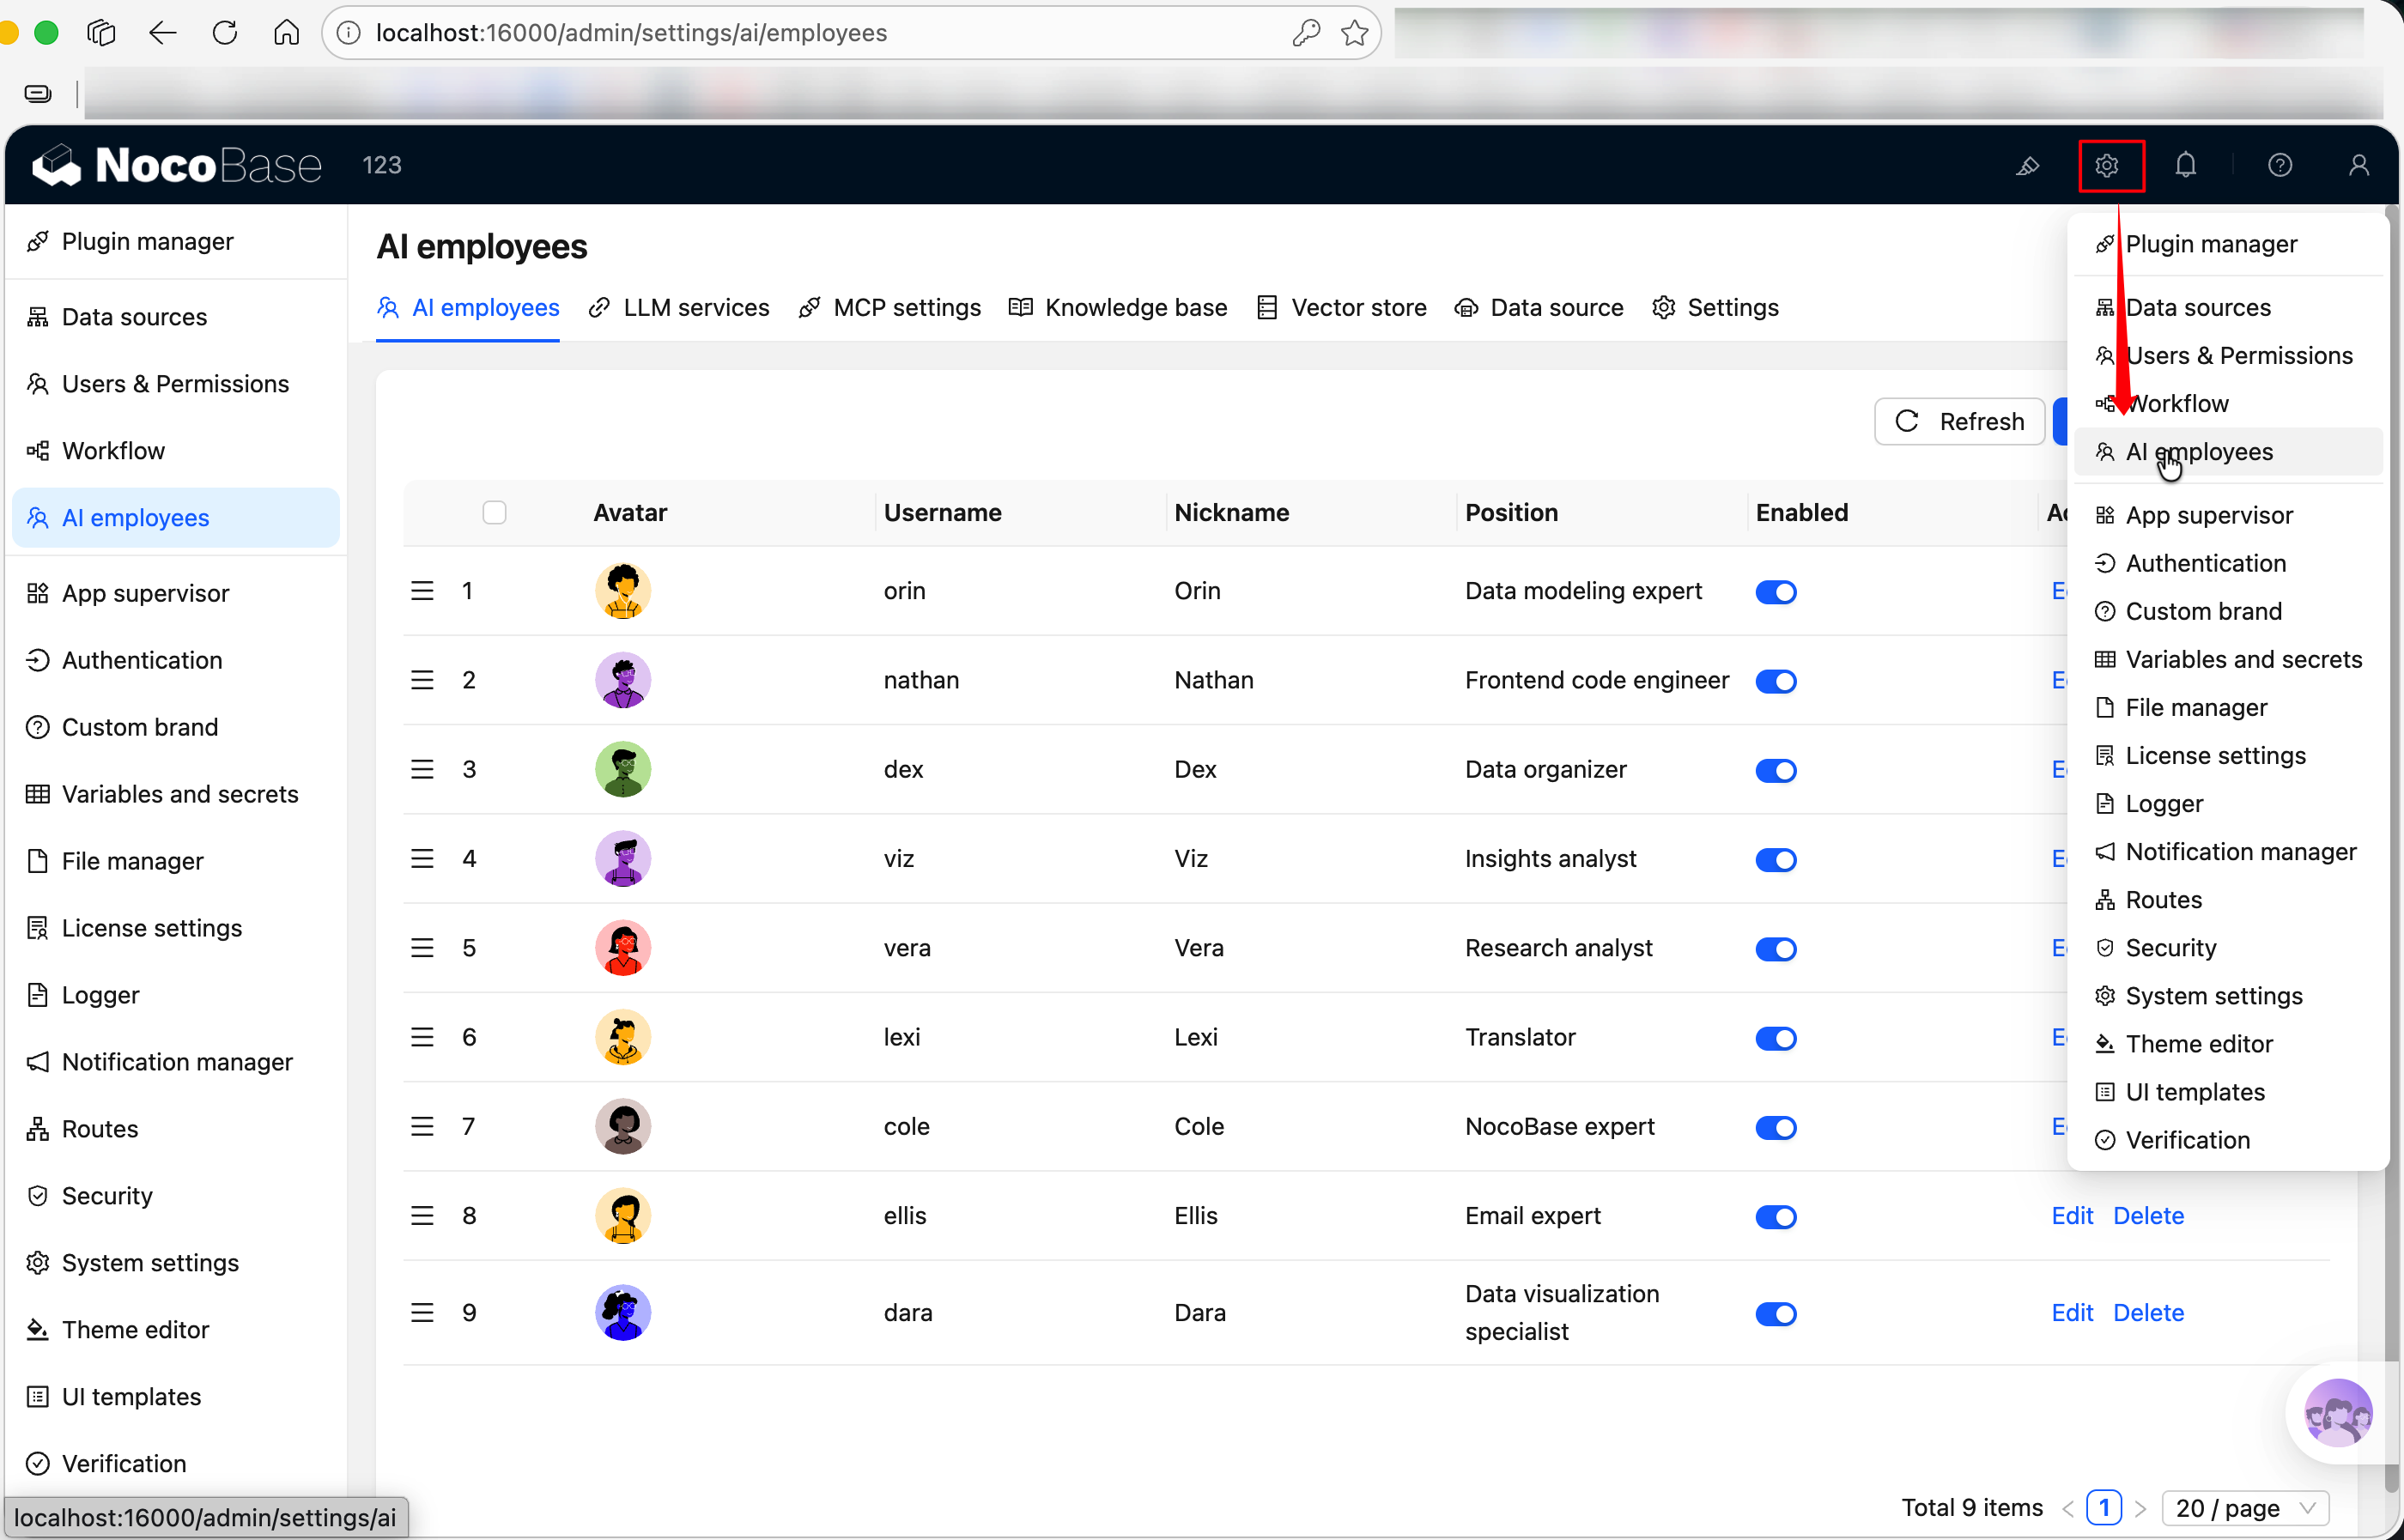This screenshot has width=2404, height=1540.
Task: Click Delete link for ellis
Action: coord(2148,1216)
